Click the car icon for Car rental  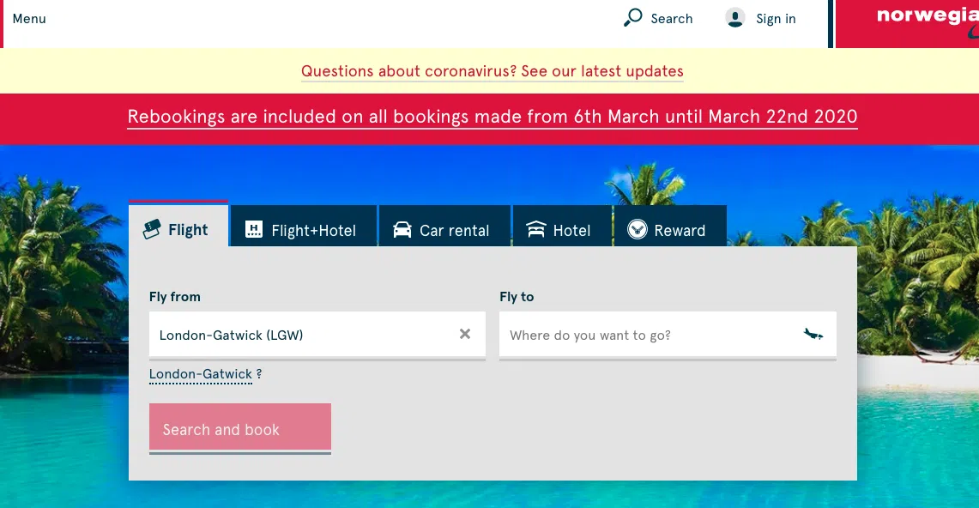402,230
